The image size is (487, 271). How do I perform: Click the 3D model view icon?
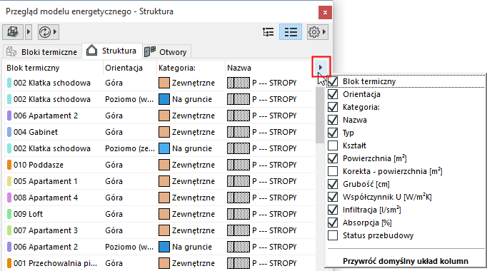point(13,32)
